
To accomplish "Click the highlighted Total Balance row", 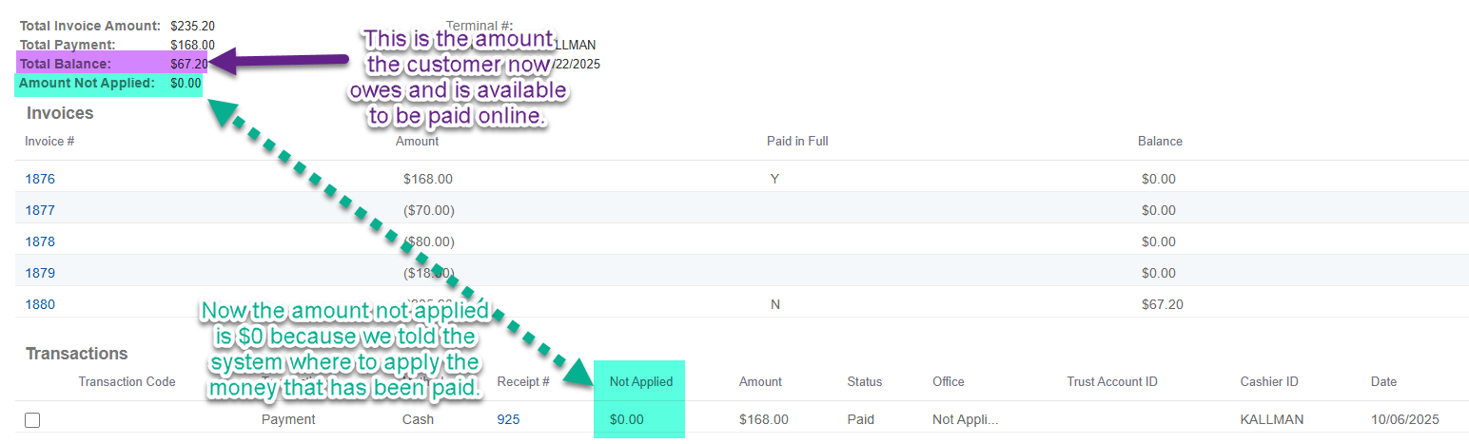I will (x=112, y=64).
